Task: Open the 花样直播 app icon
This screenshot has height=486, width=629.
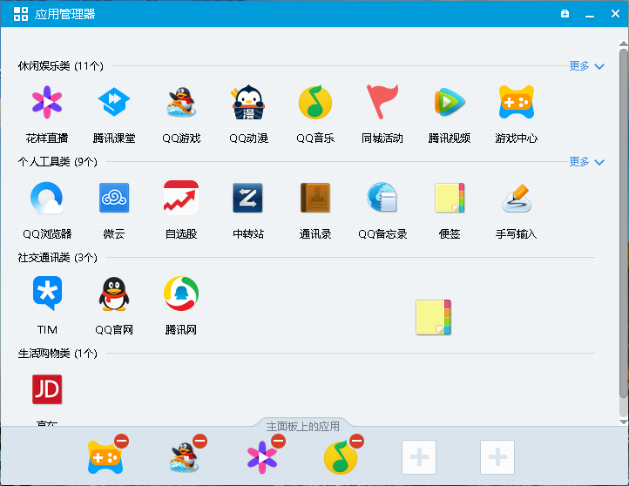Action: [47, 103]
